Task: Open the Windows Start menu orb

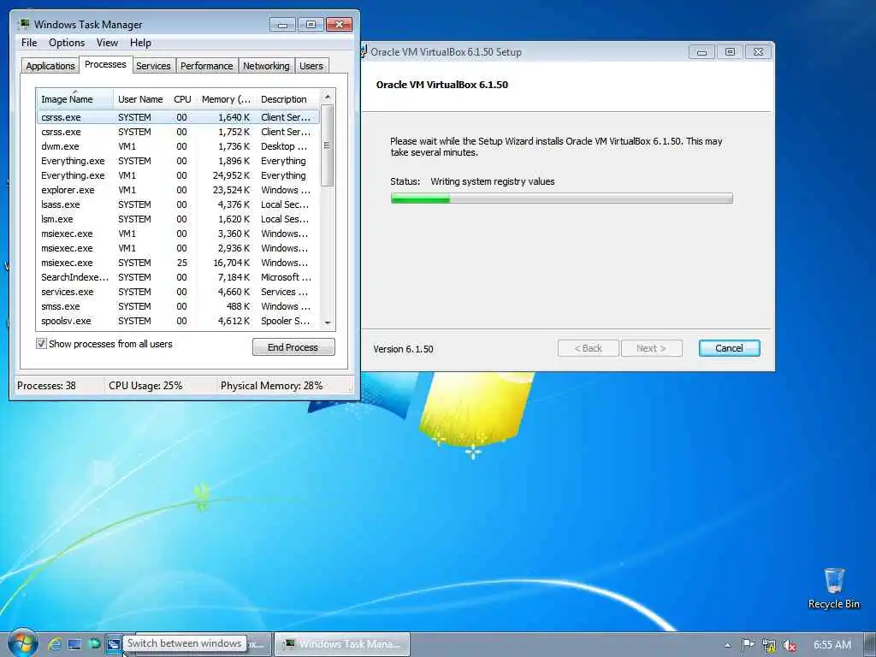Action: (x=23, y=643)
